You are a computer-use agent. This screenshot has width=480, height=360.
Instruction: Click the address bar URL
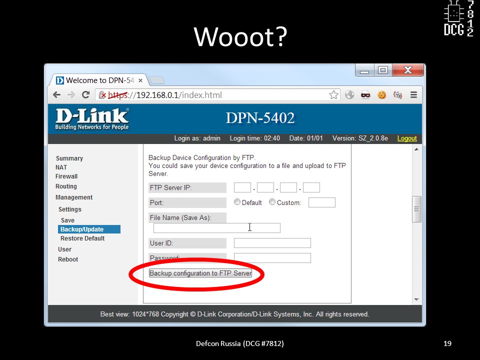pyautogui.click(x=165, y=95)
